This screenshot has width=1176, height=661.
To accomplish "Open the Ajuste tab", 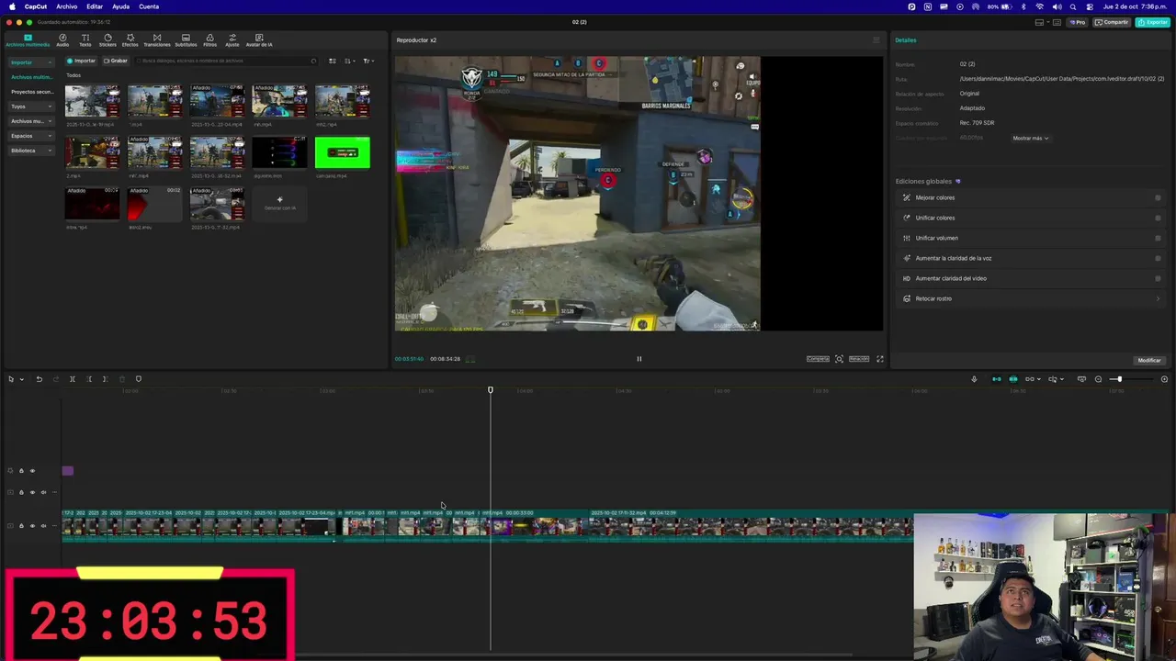I will (232, 40).
